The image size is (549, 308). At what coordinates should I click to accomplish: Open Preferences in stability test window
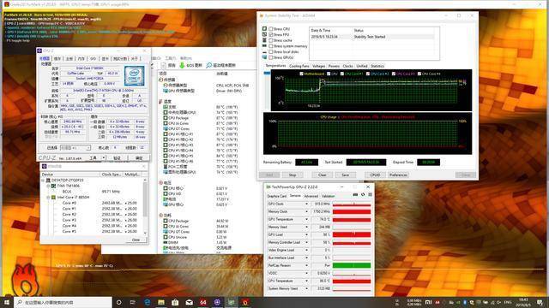[398, 175]
